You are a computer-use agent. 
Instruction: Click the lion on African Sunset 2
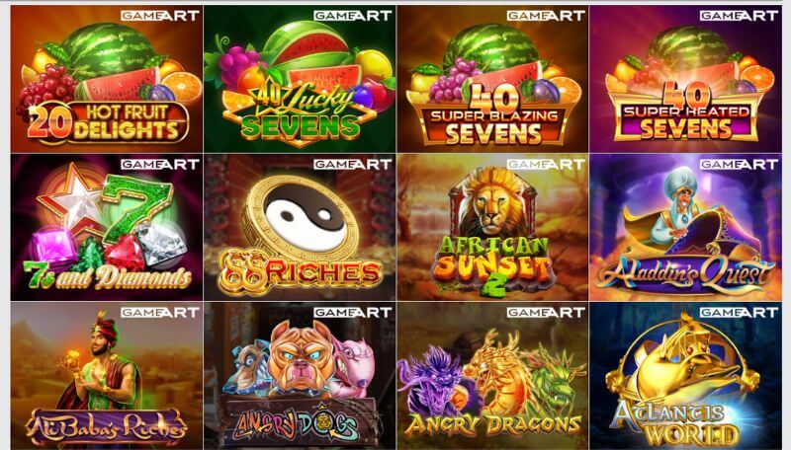pyautogui.click(x=491, y=202)
